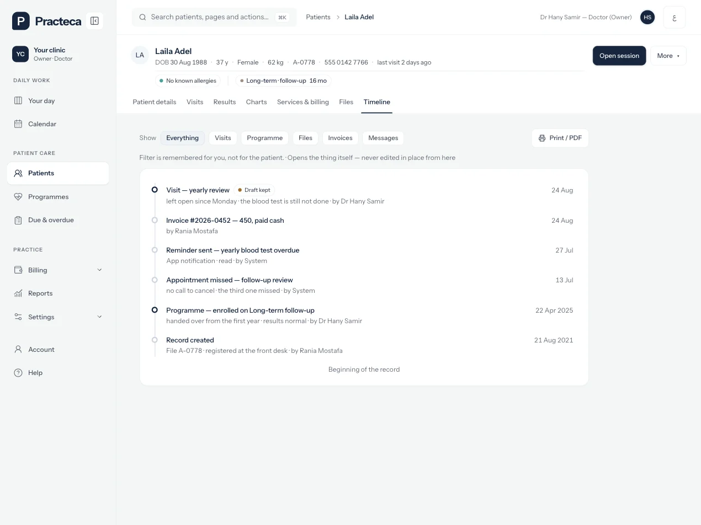Click the Beginning of the record text
701x525 pixels.
pos(364,369)
